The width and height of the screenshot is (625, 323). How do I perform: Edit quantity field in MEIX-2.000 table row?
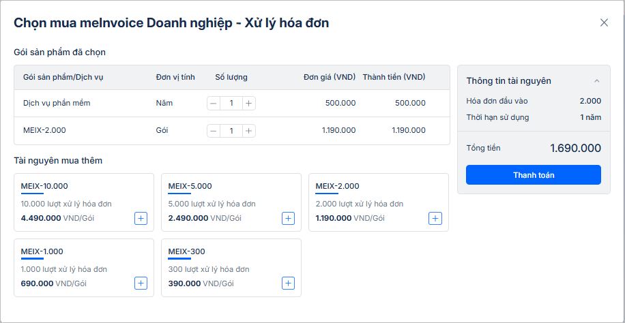pyautogui.click(x=231, y=131)
